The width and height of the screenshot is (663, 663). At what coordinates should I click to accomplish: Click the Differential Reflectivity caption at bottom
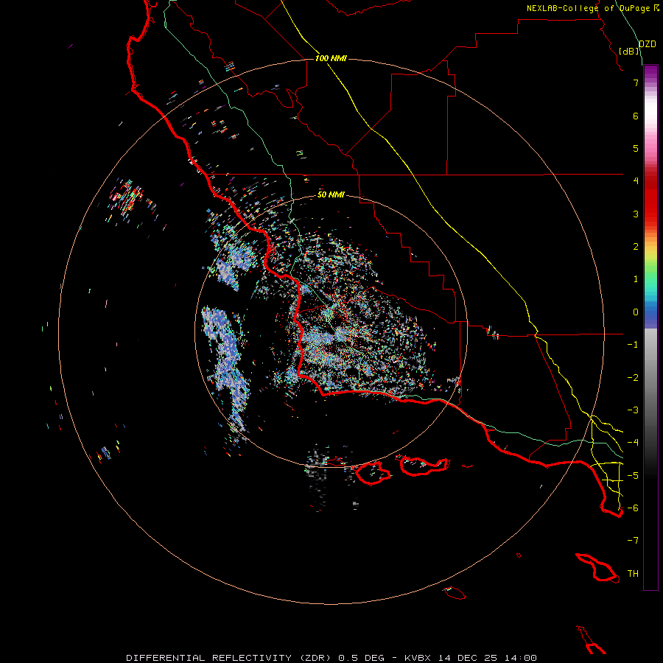coord(331,658)
